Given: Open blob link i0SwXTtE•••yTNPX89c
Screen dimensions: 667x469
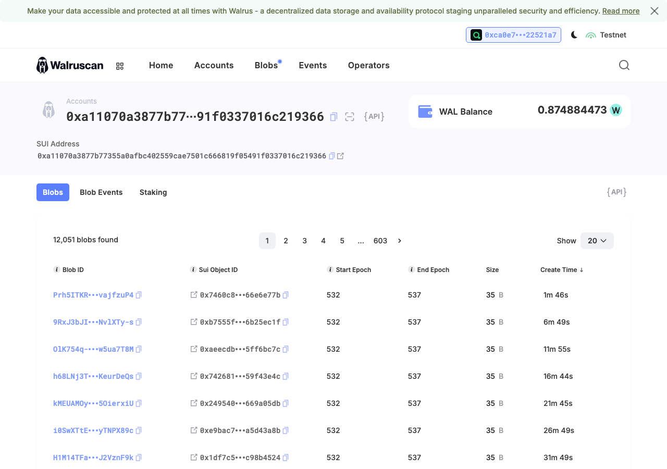Looking at the screenshot, I should tap(93, 430).
